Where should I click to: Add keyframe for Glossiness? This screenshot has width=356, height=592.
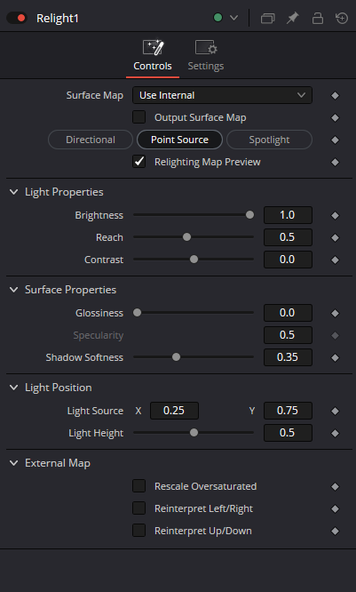coord(335,314)
